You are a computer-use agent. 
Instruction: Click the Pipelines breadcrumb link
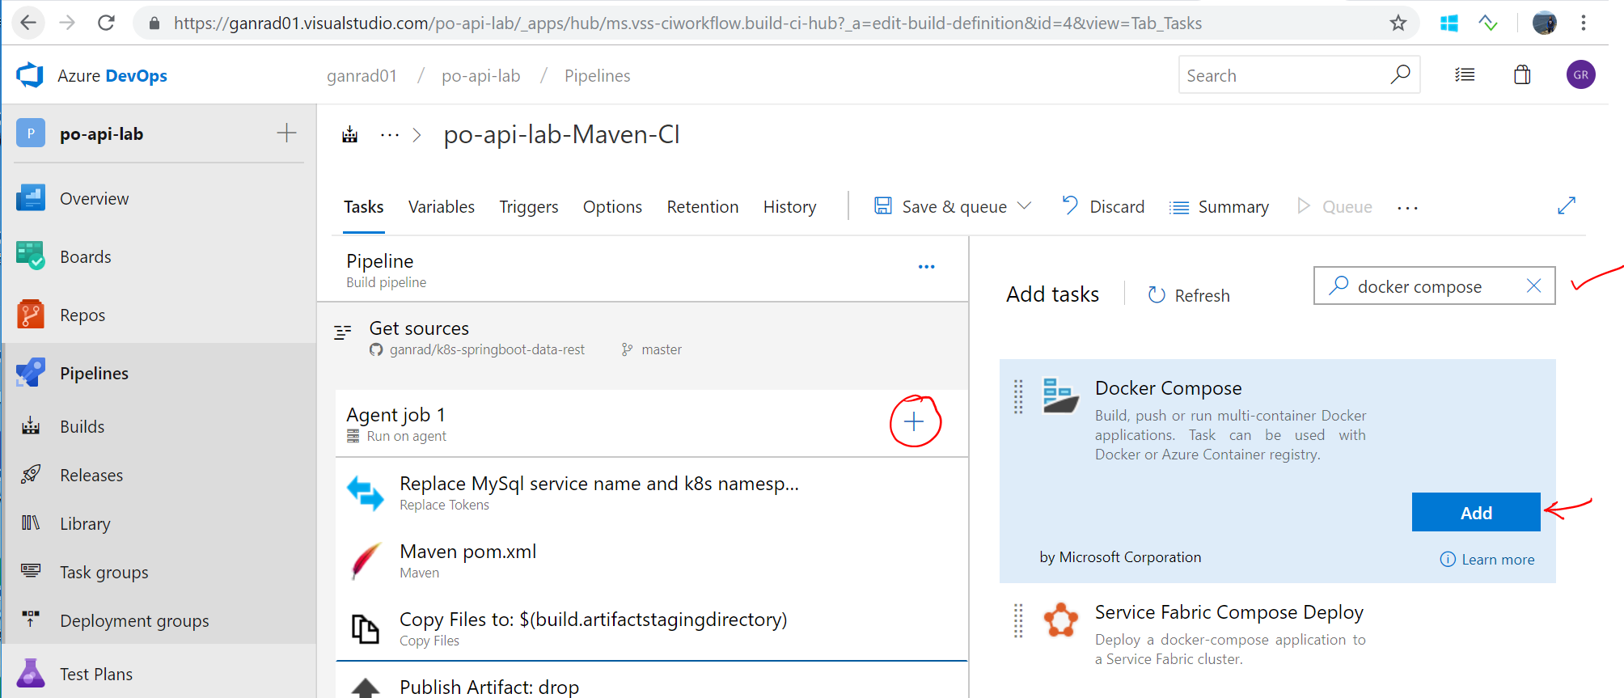pyautogui.click(x=597, y=75)
